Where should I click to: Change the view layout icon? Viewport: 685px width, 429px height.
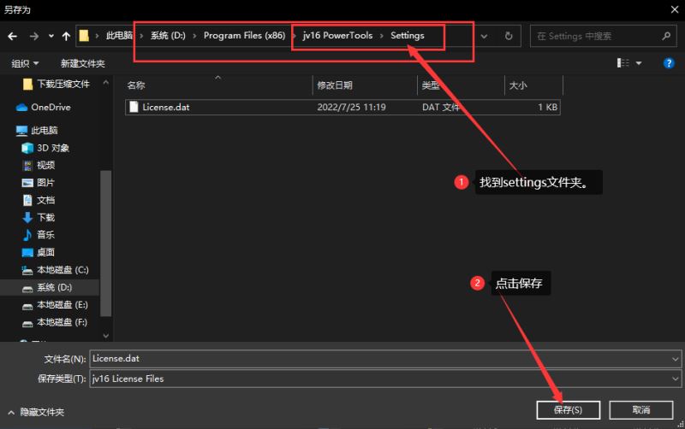(x=623, y=63)
